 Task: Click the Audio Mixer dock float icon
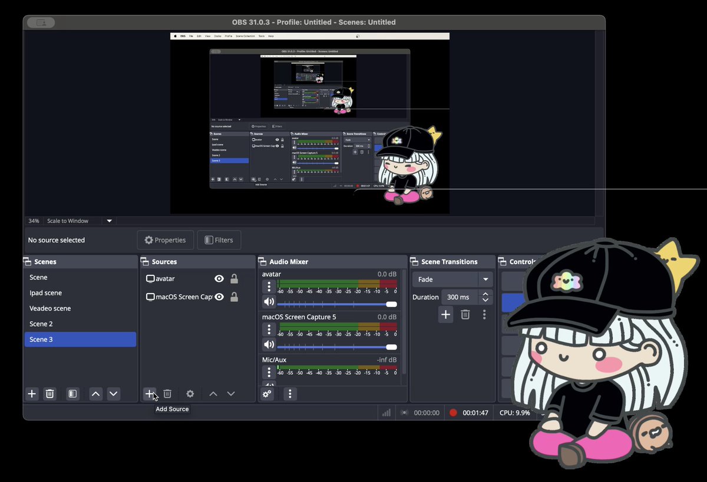point(263,261)
